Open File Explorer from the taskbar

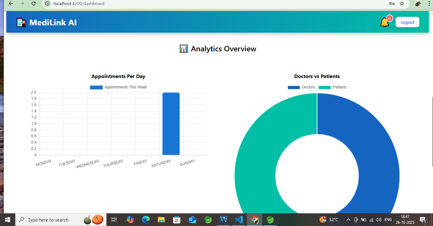(x=161, y=220)
